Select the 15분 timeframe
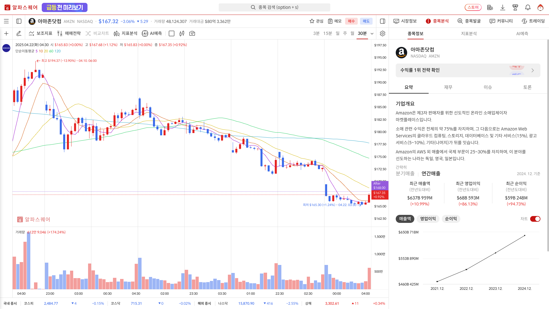Image resolution: width=549 pixels, height=309 pixels. [x=327, y=33]
